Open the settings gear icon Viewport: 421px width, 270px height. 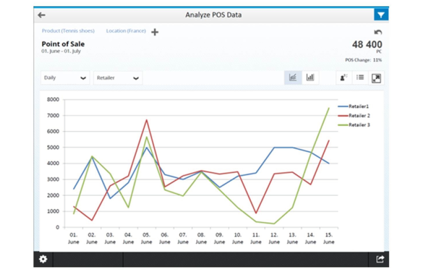[x=43, y=259]
